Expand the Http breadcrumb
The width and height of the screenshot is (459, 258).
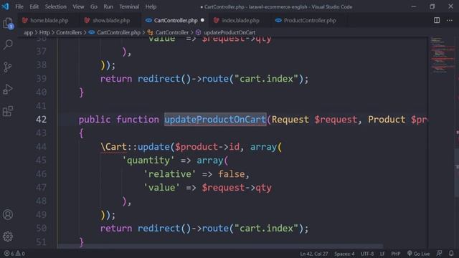tap(44, 32)
